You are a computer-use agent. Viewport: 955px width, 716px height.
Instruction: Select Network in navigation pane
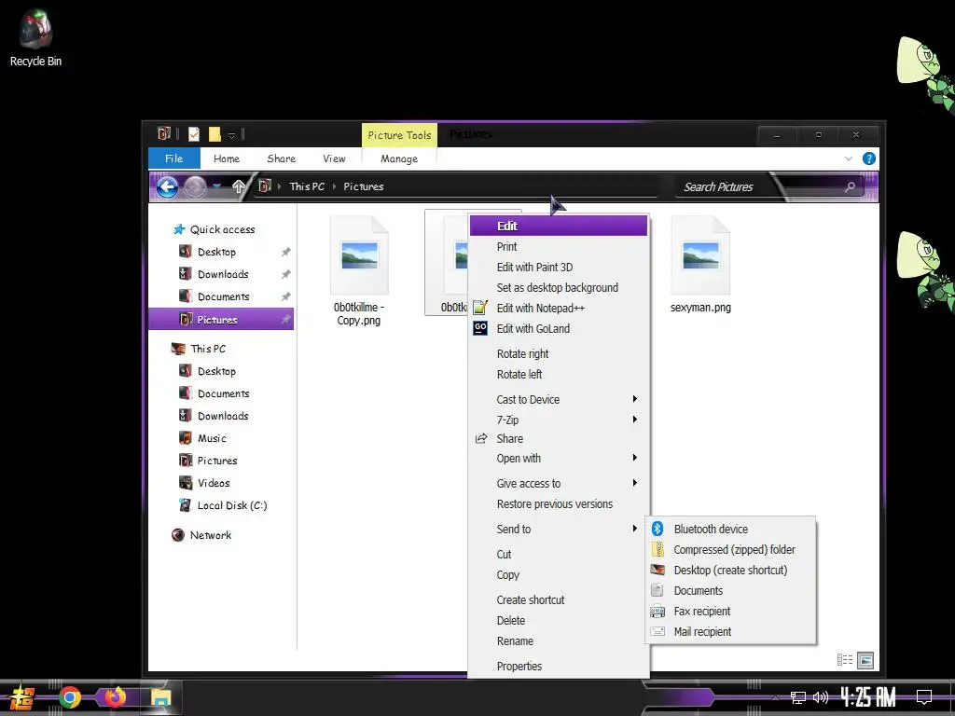pyautogui.click(x=211, y=535)
